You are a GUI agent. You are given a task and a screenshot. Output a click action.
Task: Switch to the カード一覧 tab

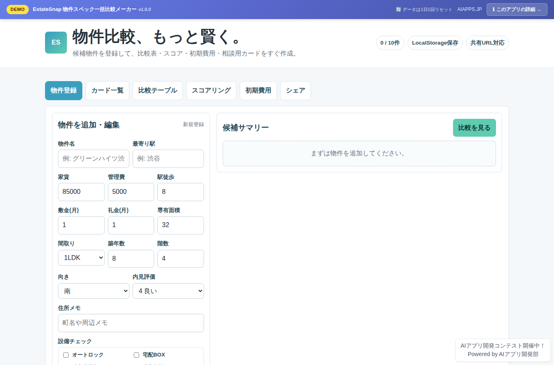(107, 90)
